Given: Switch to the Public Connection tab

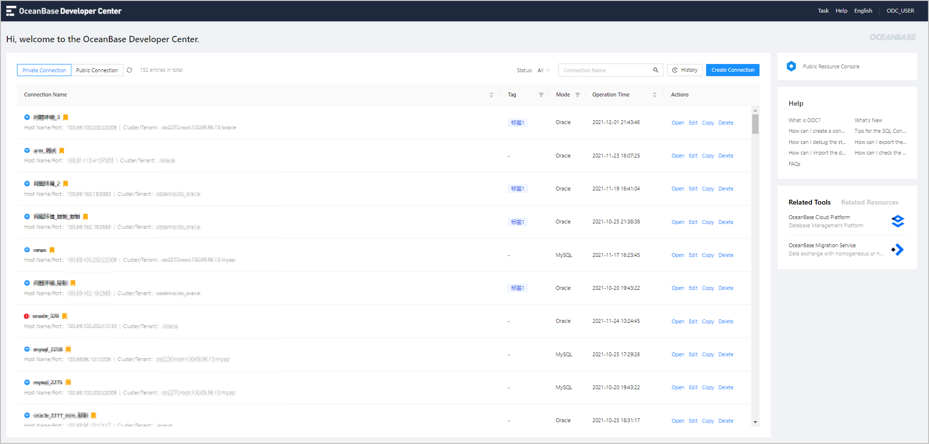Looking at the screenshot, I should pyautogui.click(x=97, y=70).
